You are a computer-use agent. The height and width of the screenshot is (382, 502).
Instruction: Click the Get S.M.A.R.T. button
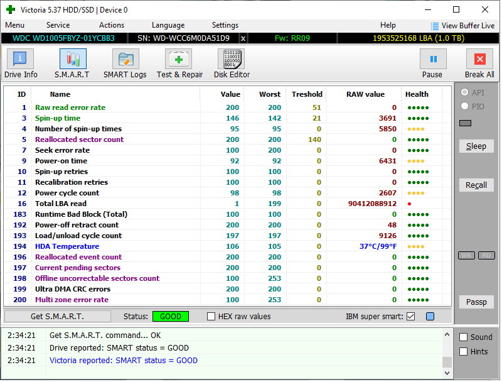58,317
